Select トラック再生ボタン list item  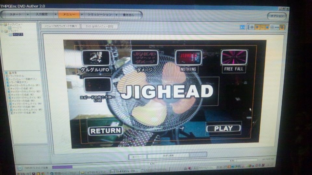(19, 82)
